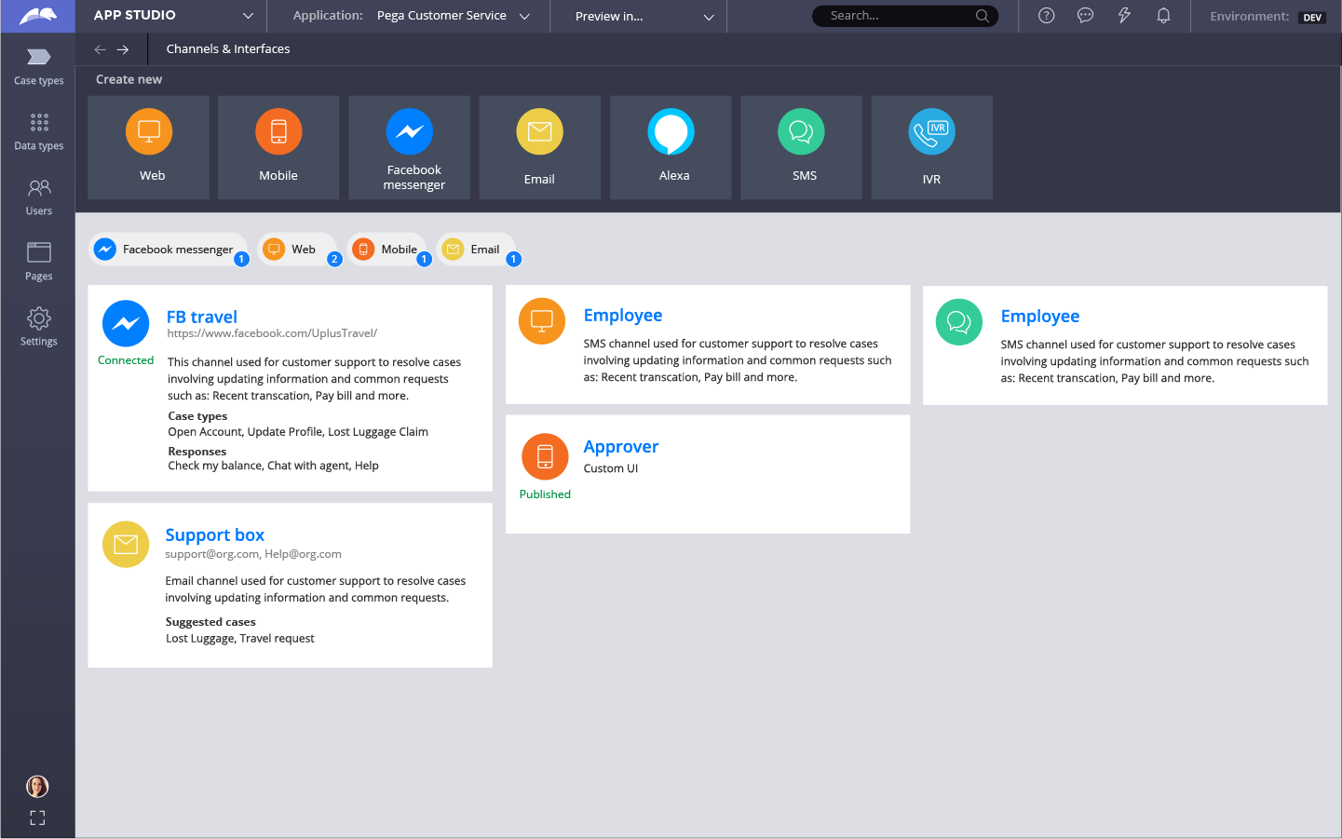Go to the Data types section
The width and height of the screenshot is (1342, 839).
[38, 130]
